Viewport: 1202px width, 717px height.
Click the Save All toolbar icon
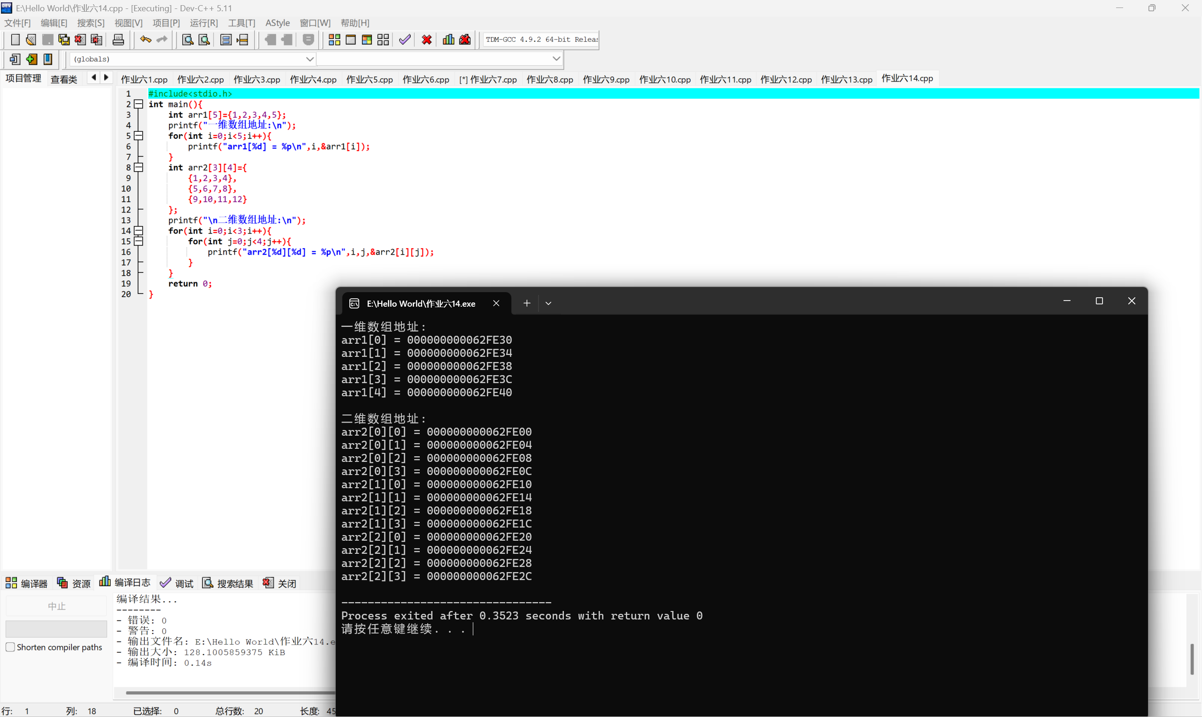(64, 39)
